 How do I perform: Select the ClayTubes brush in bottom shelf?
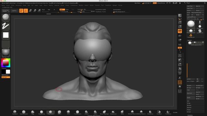50,112
